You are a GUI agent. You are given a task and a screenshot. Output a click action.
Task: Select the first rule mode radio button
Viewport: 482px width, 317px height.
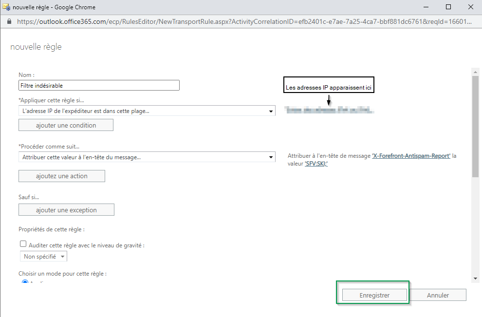pos(25,282)
